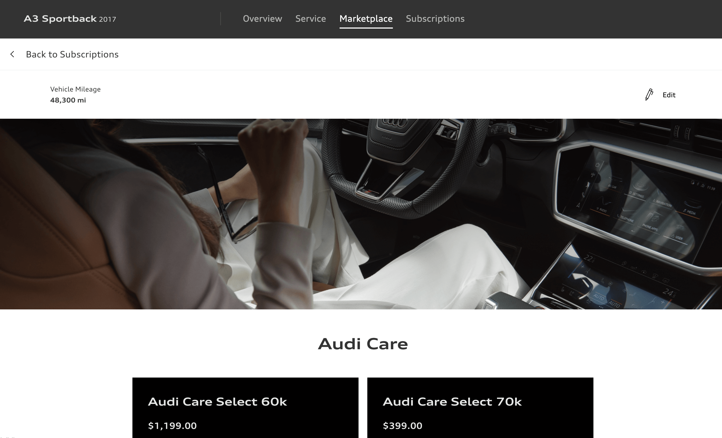Switch to the Service tab
The width and height of the screenshot is (722, 438).
310,19
